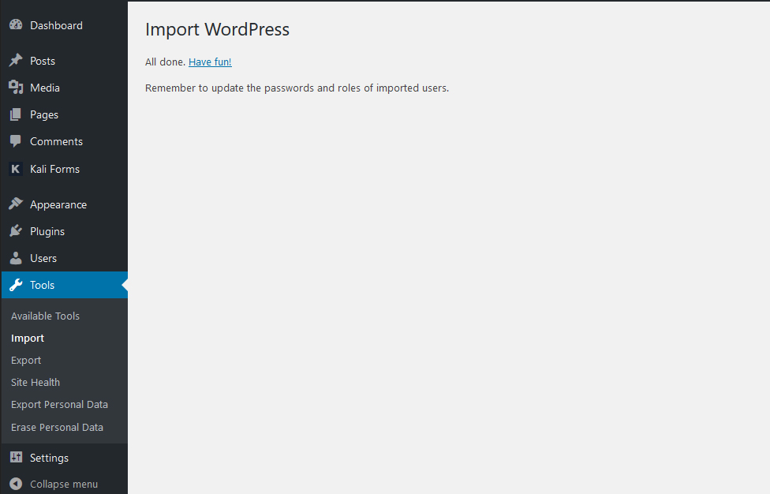Open the Users menu label
The height and width of the screenshot is (494, 770).
43,258
